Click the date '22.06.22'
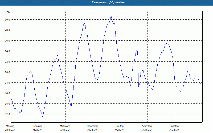 pyautogui.click(x=65, y=130)
